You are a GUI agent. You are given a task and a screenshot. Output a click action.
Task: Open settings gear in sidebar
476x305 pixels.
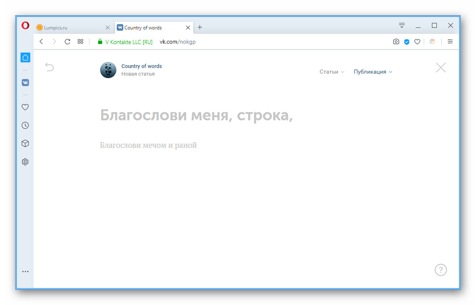(25, 162)
